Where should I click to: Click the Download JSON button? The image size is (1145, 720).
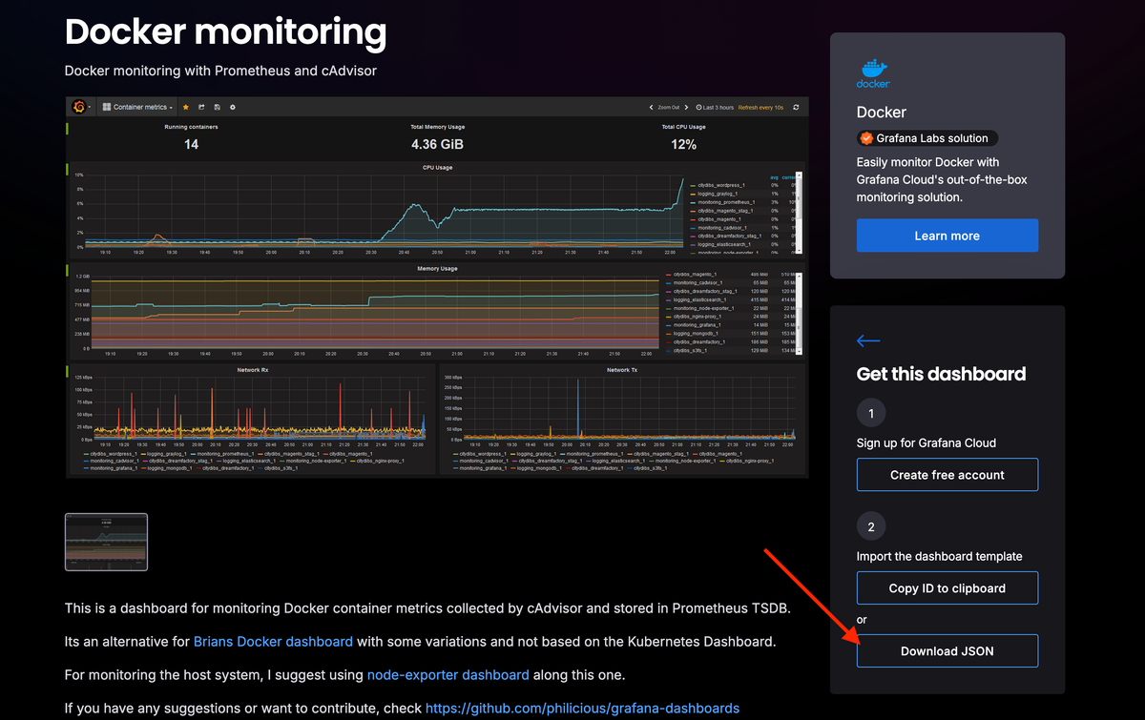[x=947, y=651]
